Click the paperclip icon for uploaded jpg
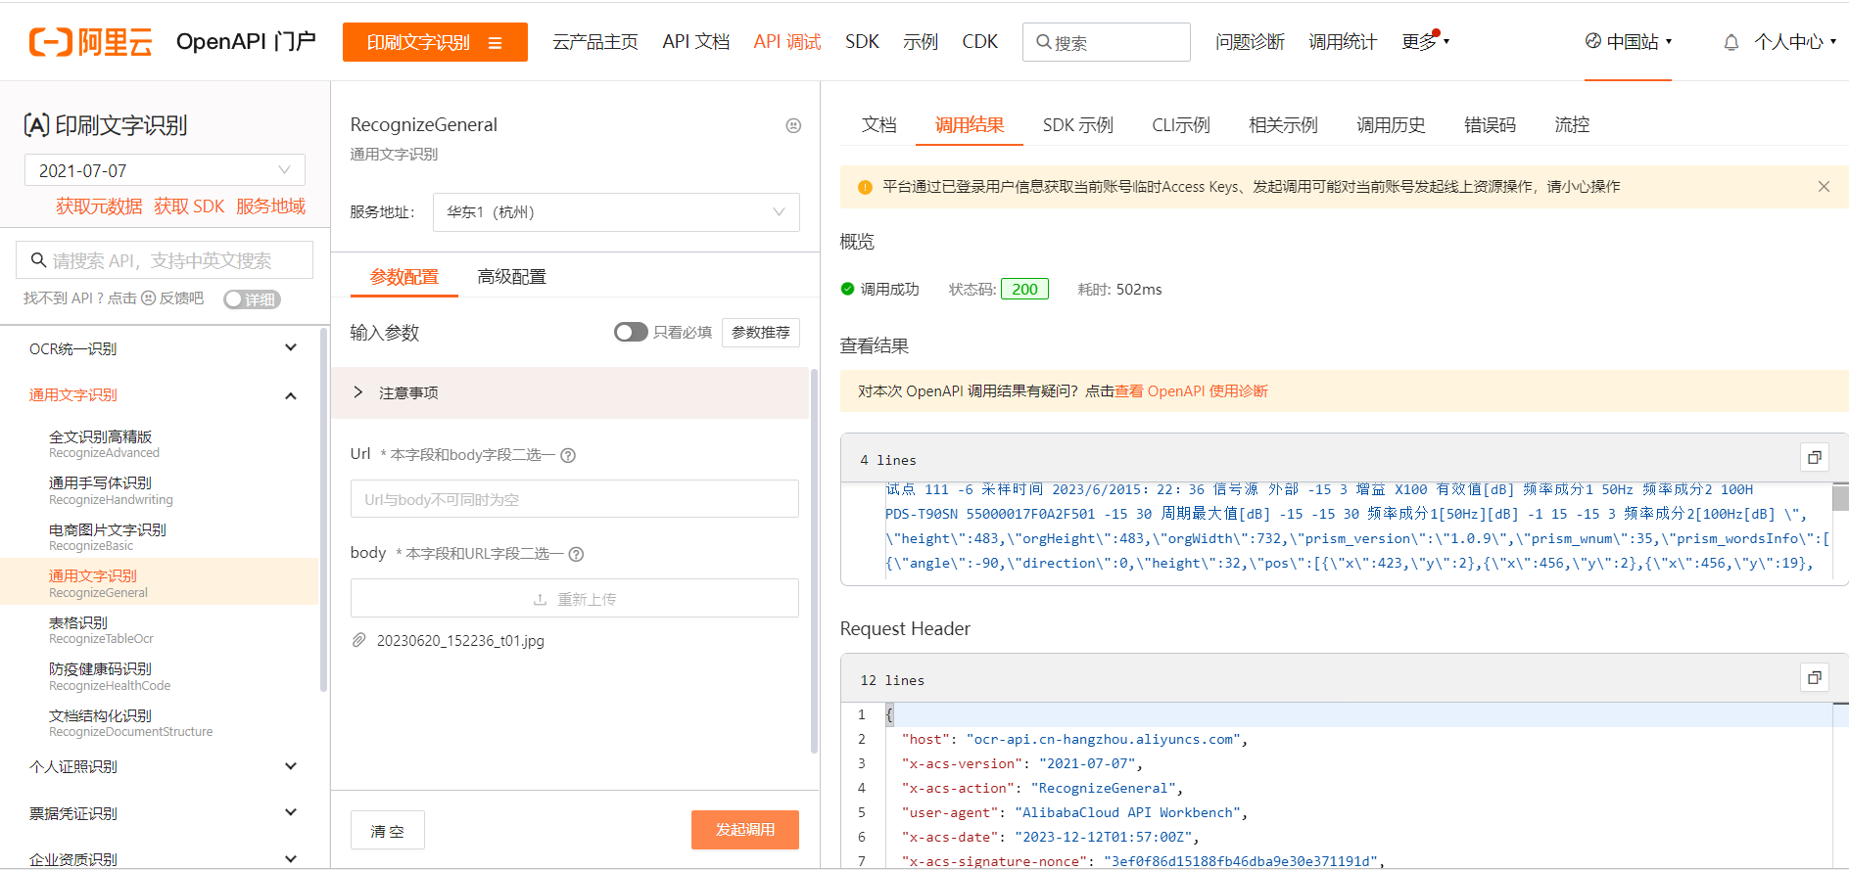 point(358,641)
